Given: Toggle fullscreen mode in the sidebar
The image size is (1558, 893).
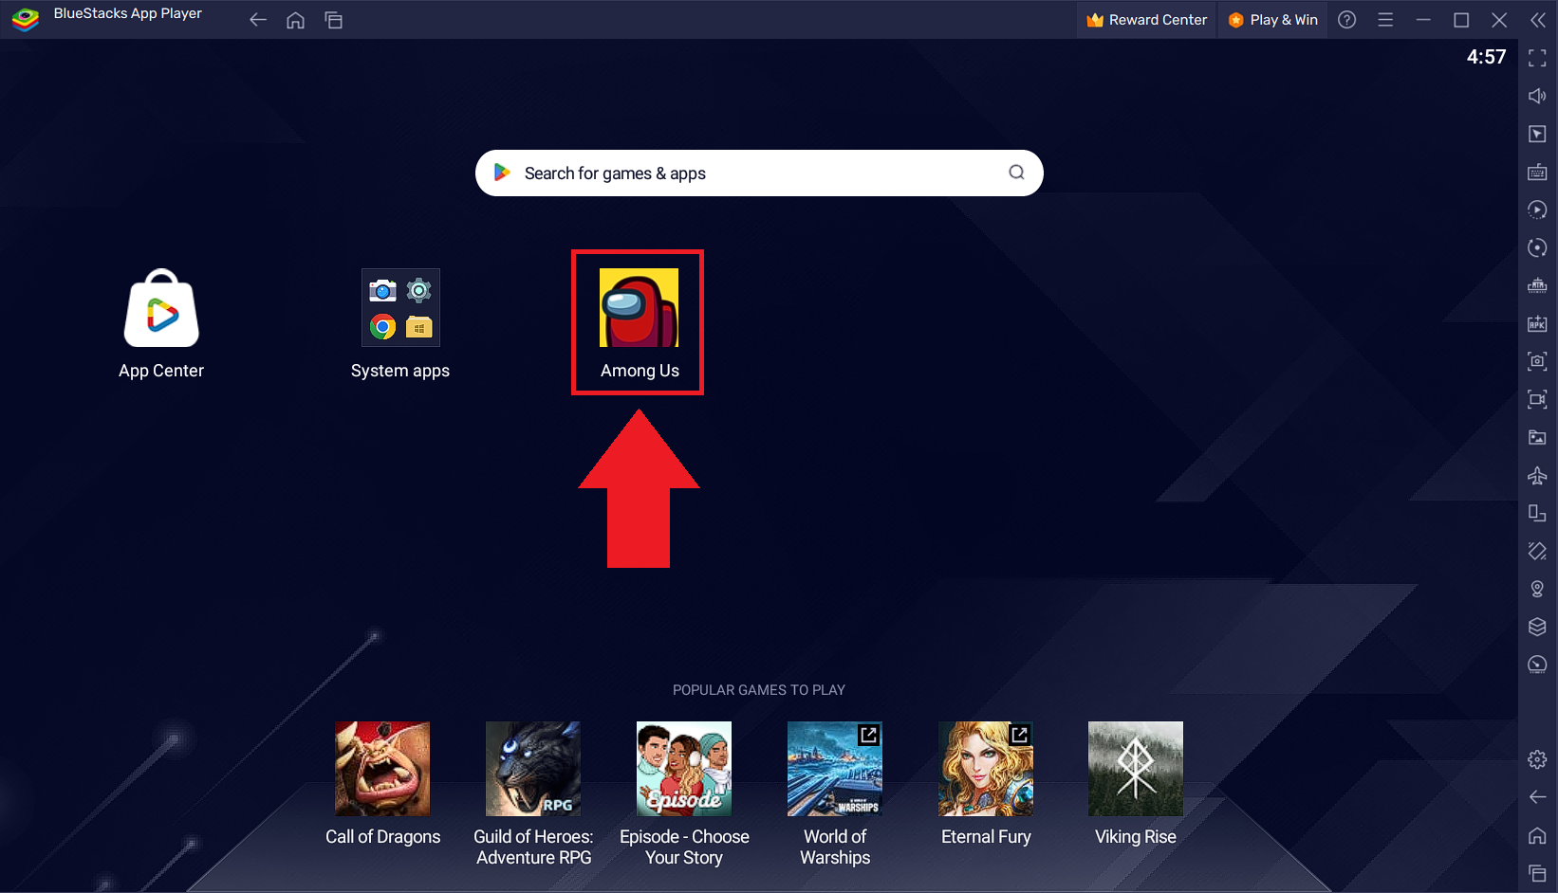Looking at the screenshot, I should point(1537,58).
